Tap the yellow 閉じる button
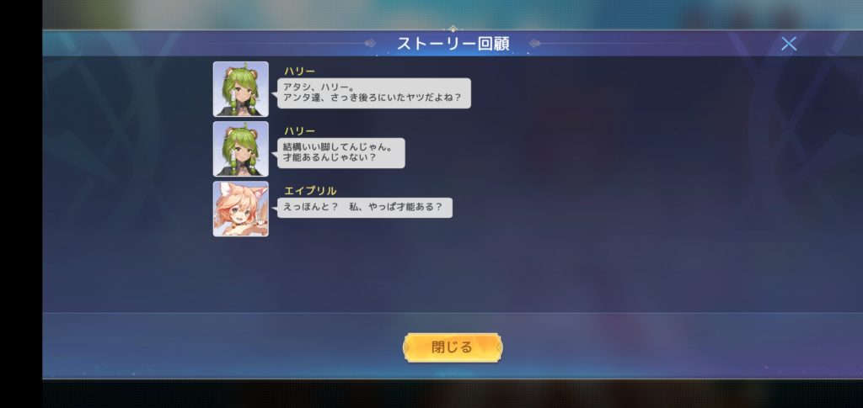Screen dimensions: 863x408 pyautogui.click(x=453, y=347)
